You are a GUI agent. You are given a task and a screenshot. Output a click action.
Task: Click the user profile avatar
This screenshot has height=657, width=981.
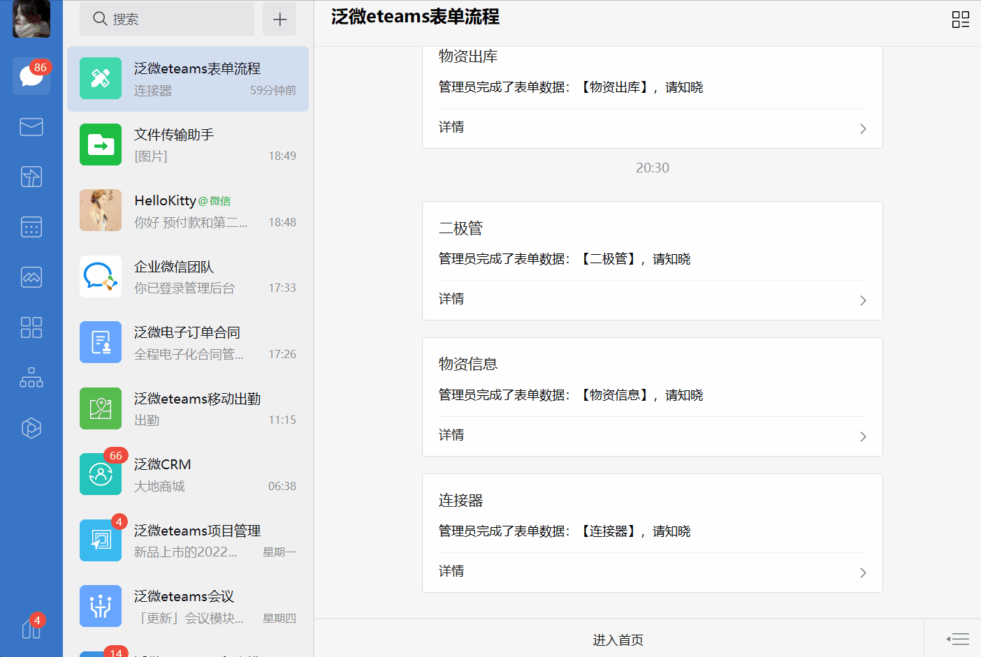[31, 18]
